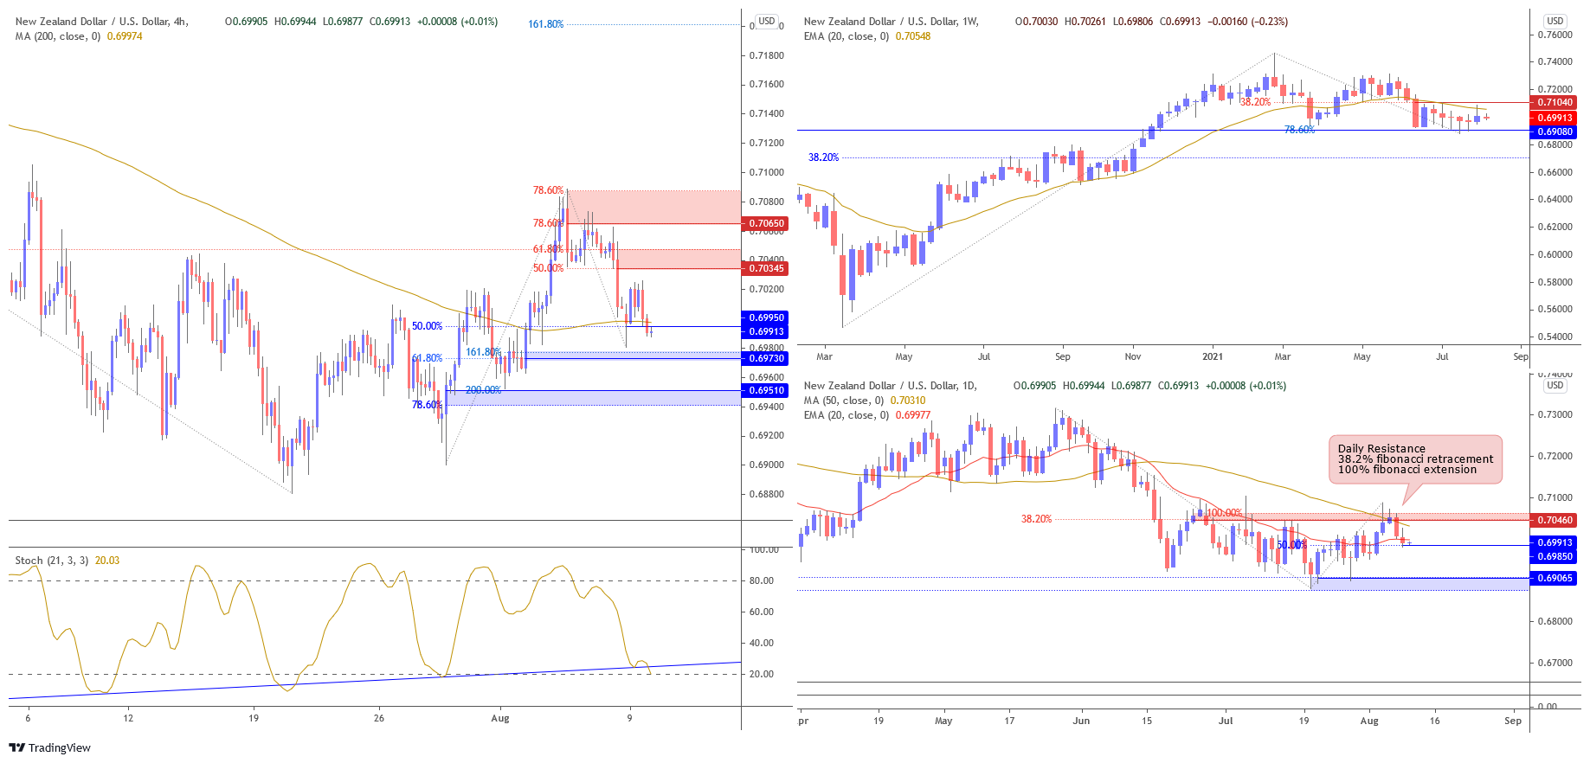Click the blue 0.69730 price label
The width and height of the screenshot is (1590, 763).
(765, 358)
